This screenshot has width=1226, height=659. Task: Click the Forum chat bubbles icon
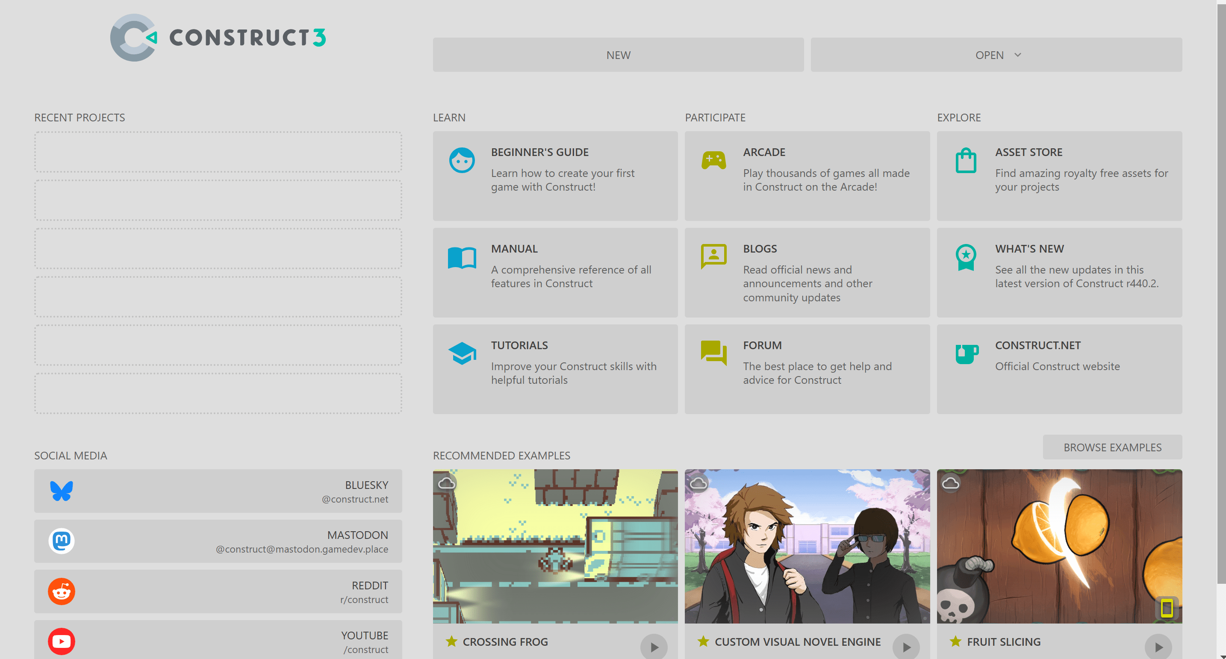[x=713, y=353]
